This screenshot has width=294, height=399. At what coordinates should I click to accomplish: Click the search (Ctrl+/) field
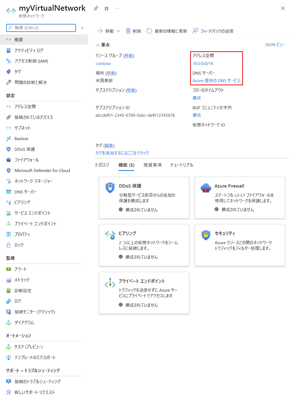[x=41, y=28]
